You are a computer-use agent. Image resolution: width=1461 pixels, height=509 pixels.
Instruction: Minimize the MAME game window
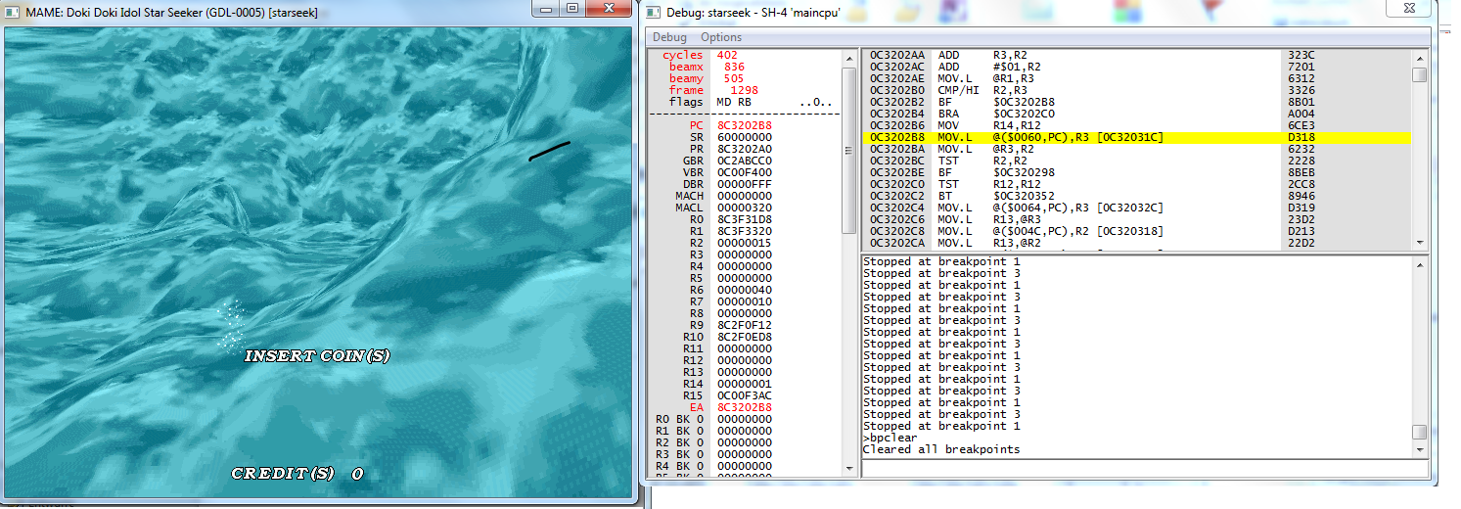(x=547, y=8)
